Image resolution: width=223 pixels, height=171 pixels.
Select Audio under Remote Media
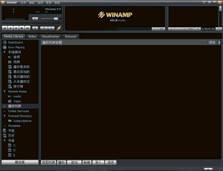(x=17, y=96)
